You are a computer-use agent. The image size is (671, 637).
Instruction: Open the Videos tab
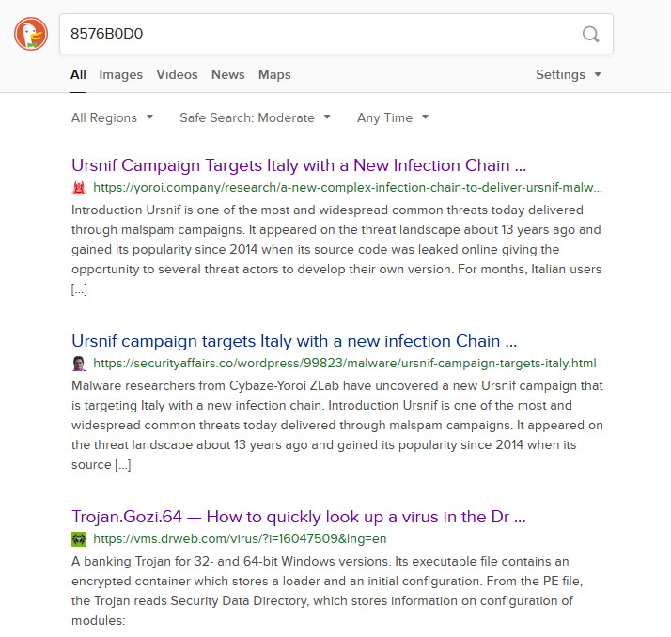pos(177,74)
